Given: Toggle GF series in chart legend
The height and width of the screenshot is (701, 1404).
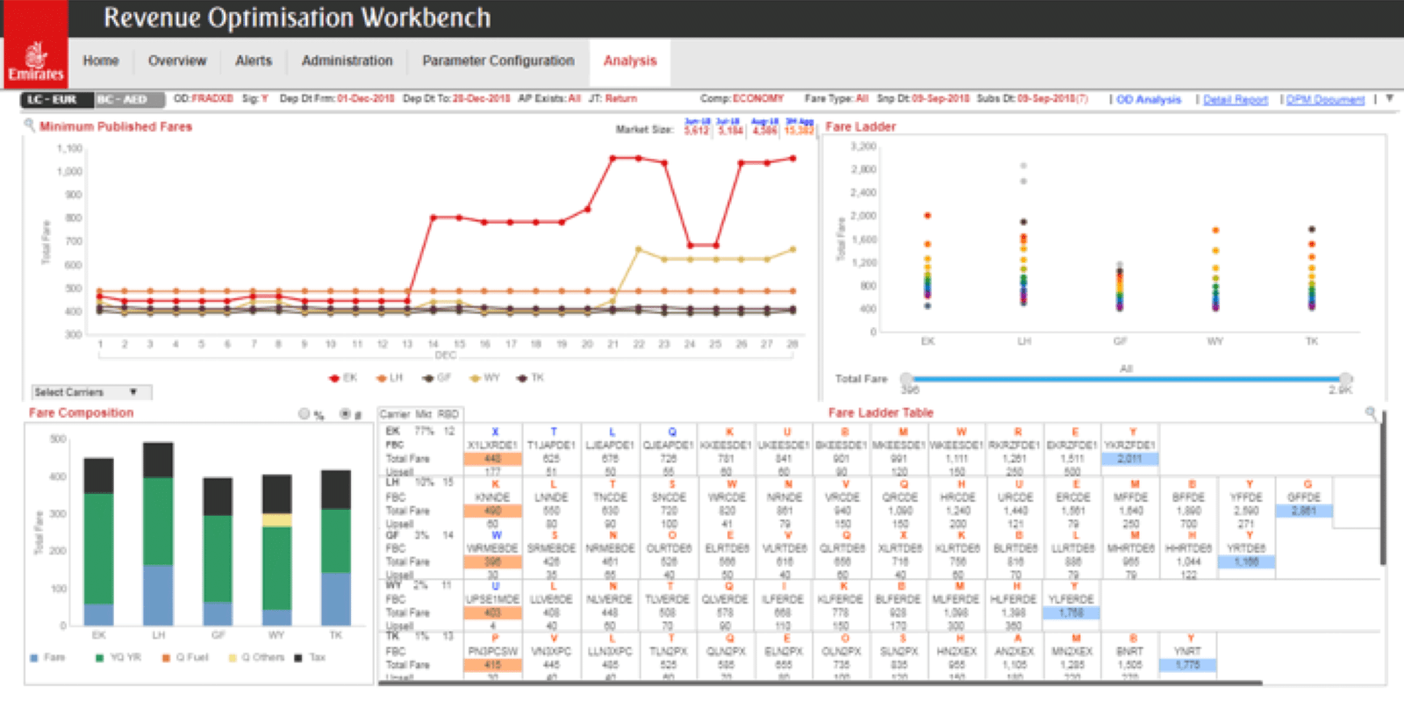Looking at the screenshot, I should 436,378.
